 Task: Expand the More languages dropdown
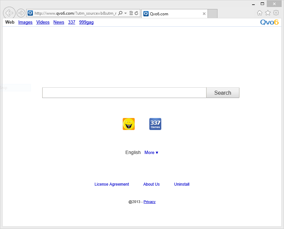[x=151, y=153]
